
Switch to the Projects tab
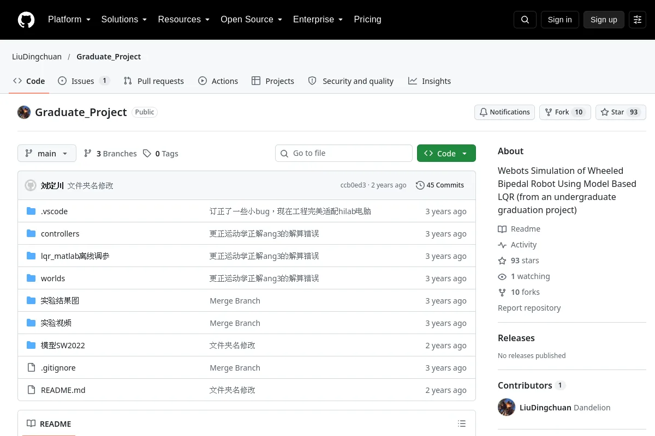pos(273,81)
